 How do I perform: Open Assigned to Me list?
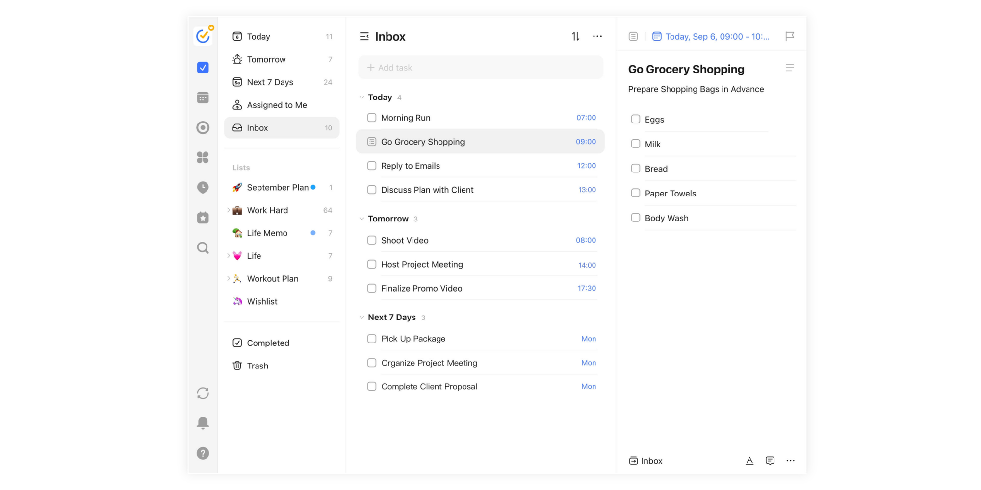click(282, 105)
